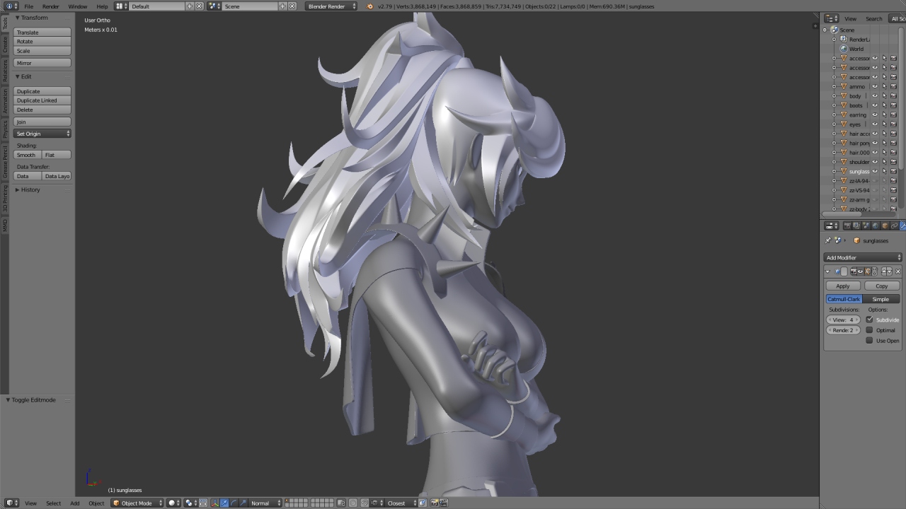This screenshot has height=509, width=906.
Task: Open the Blender Render engine dropdown
Action: [332, 6]
